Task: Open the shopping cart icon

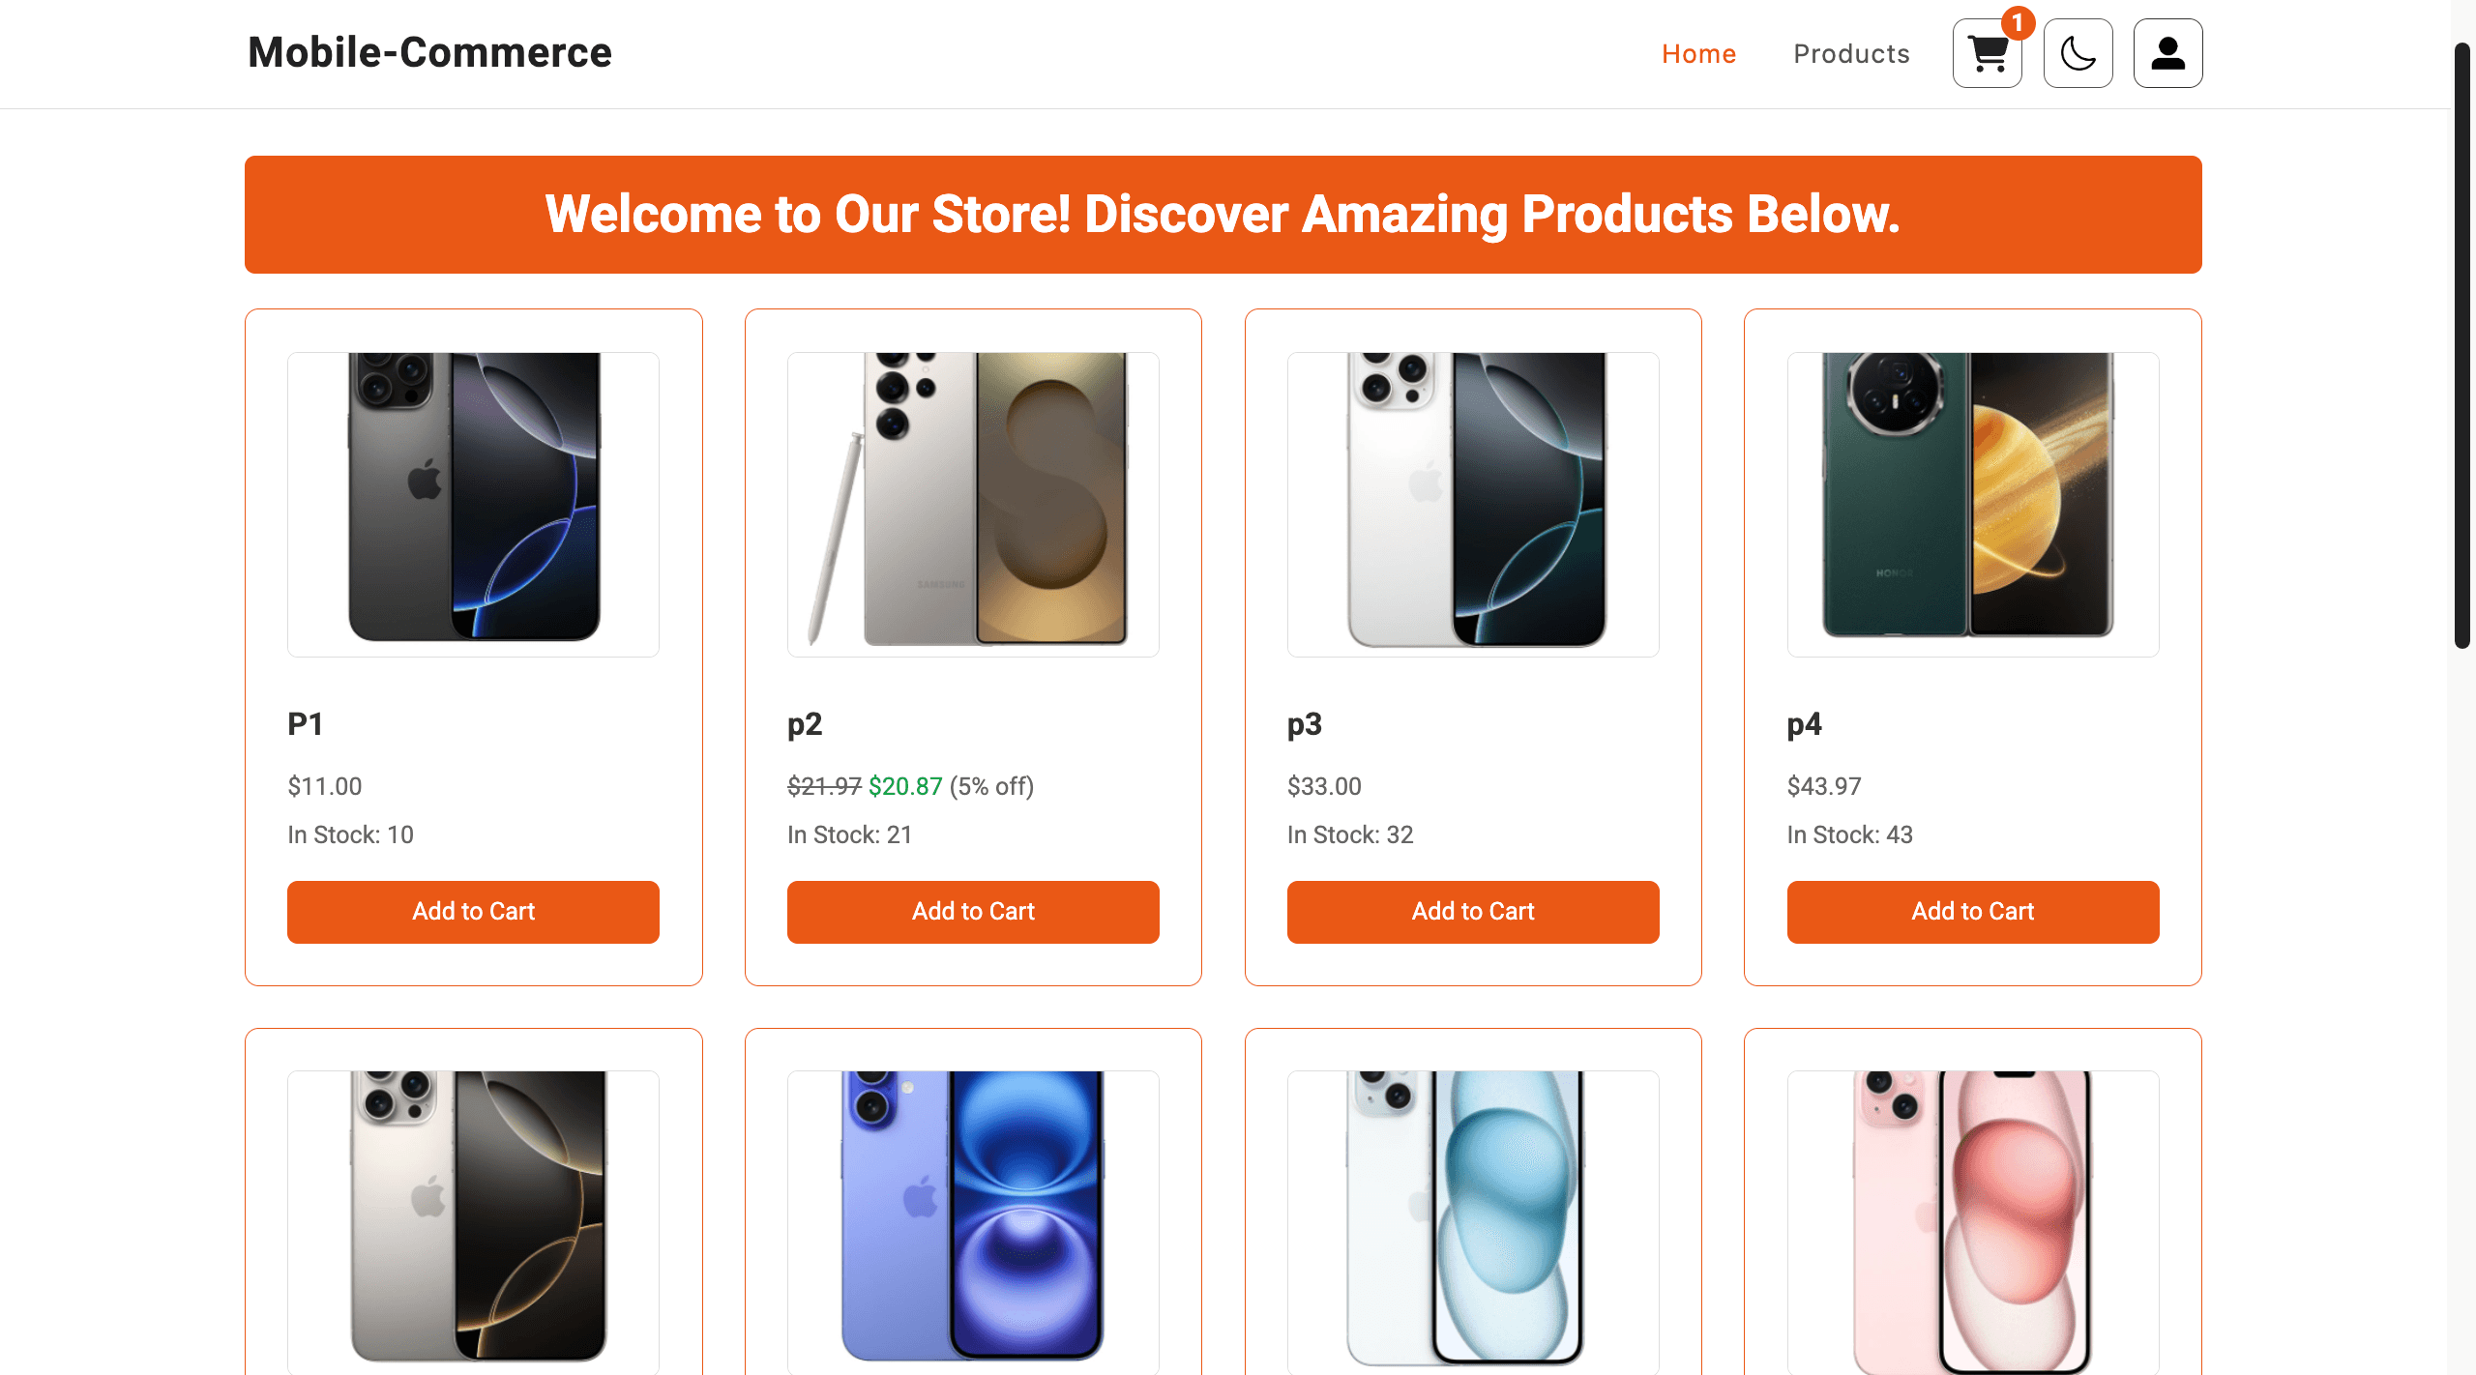Action: tap(1987, 54)
